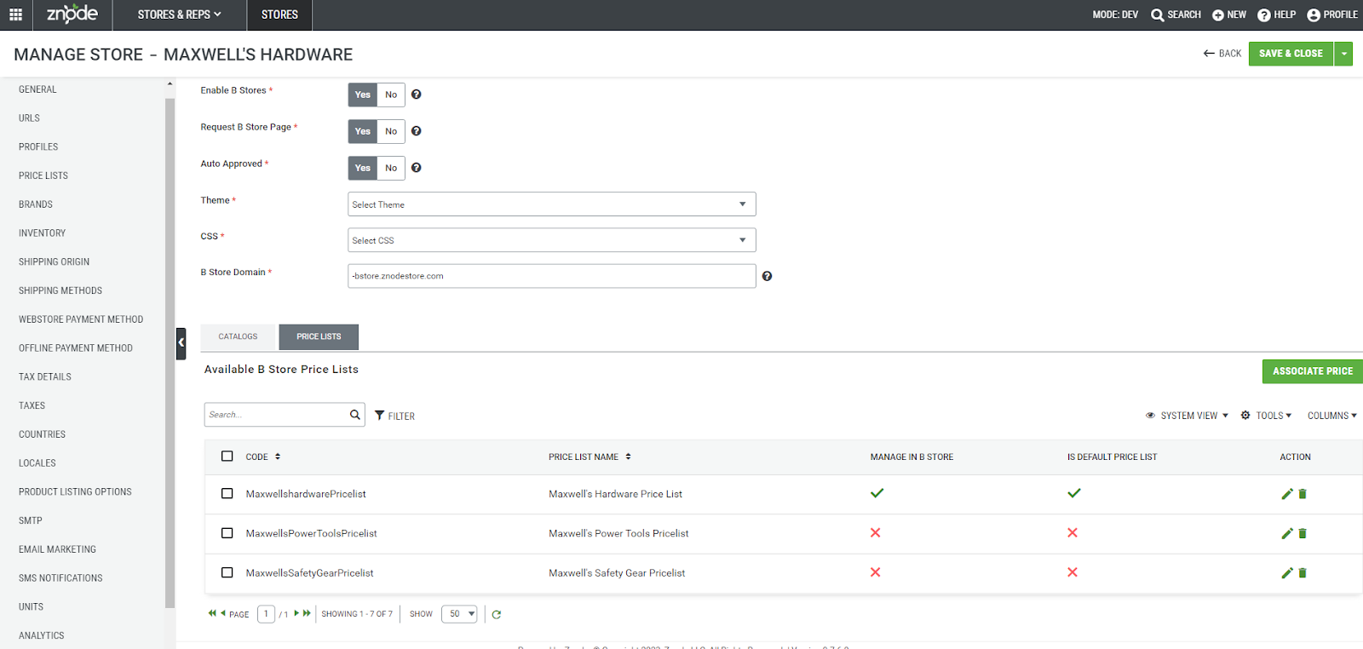Edit MaxwellsSafetyGearPricelist row

(1287, 573)
